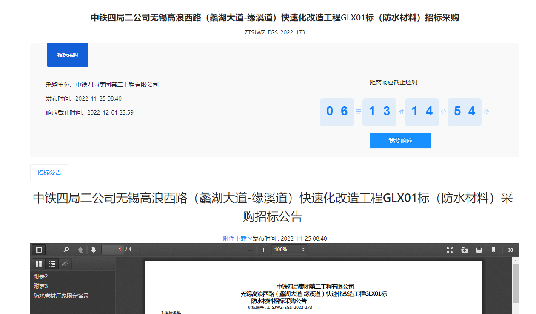Switch PDF viewer to presentation mode
Image resolution: width=536 pixels, height=314 pixels.
pos(450,250)
